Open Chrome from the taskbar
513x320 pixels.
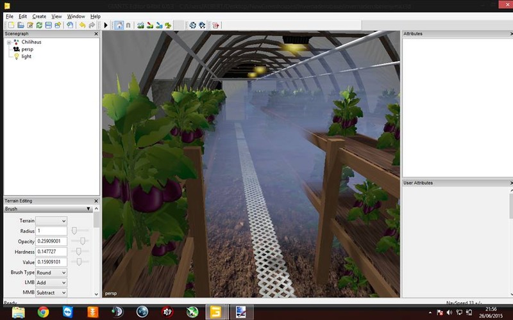click(43, 312)
